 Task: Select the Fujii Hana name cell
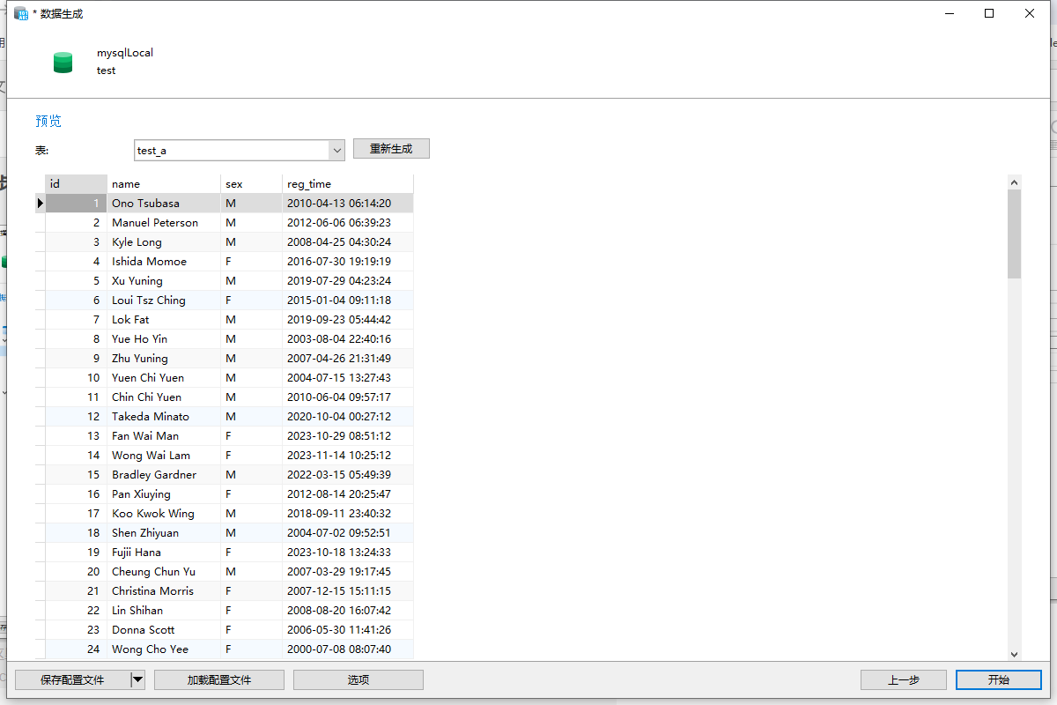coord(164,552)
